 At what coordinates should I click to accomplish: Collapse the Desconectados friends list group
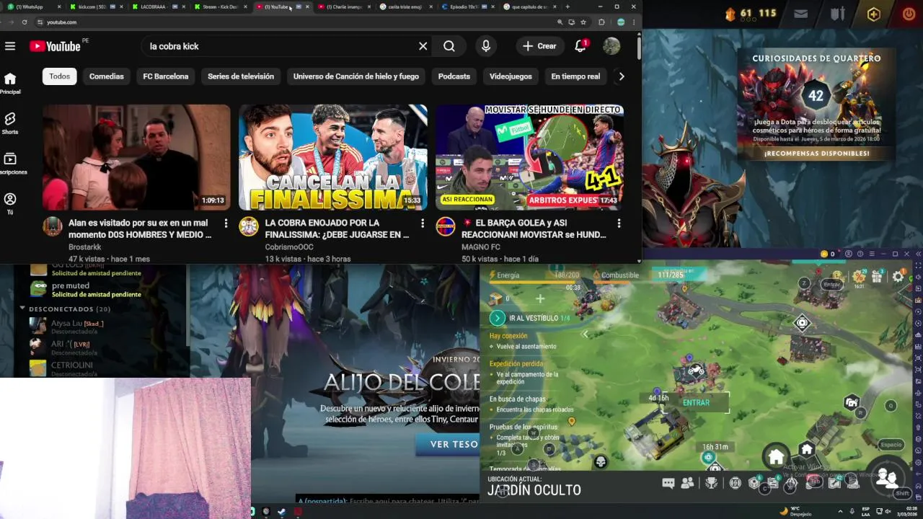click(x=22, y=309)
